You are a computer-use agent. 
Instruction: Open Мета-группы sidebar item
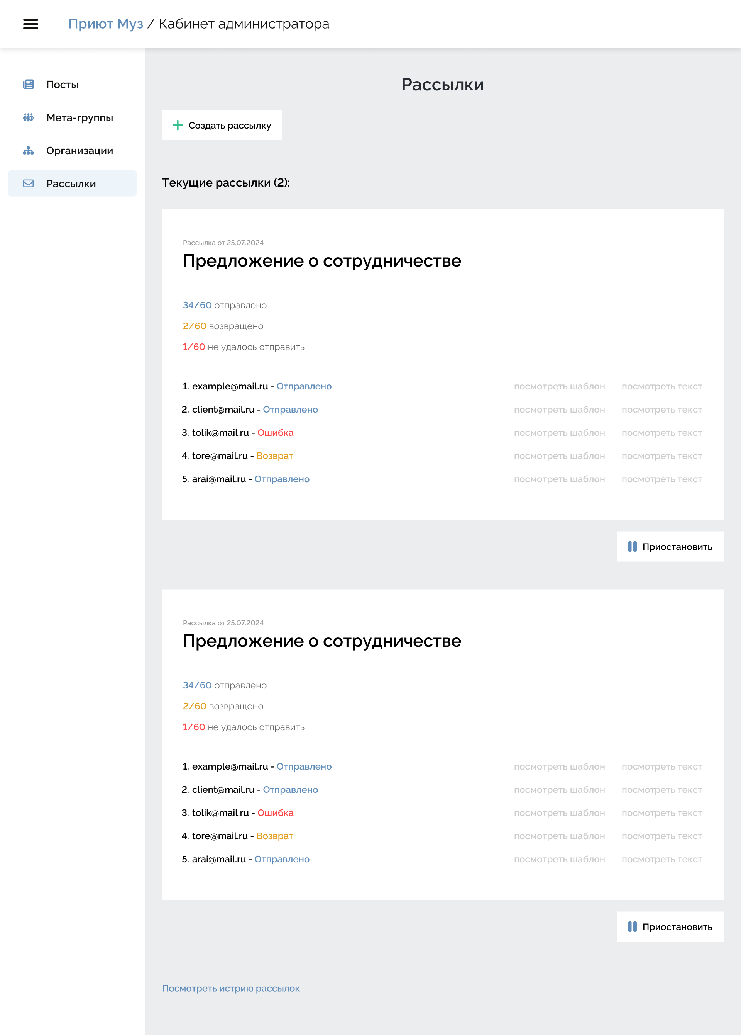(80, 118)
